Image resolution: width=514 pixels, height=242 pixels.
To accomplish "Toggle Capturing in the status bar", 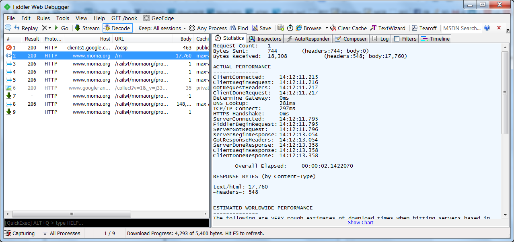I will [x=20, y=233].
